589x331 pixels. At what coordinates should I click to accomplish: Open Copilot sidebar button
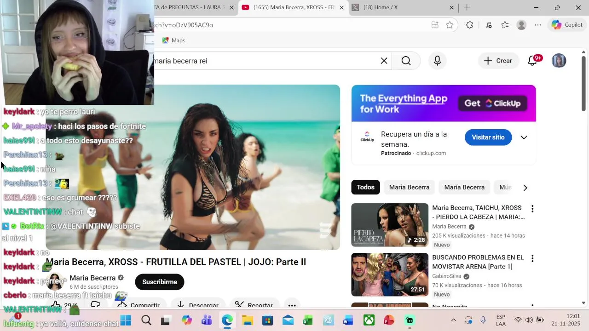567,25
